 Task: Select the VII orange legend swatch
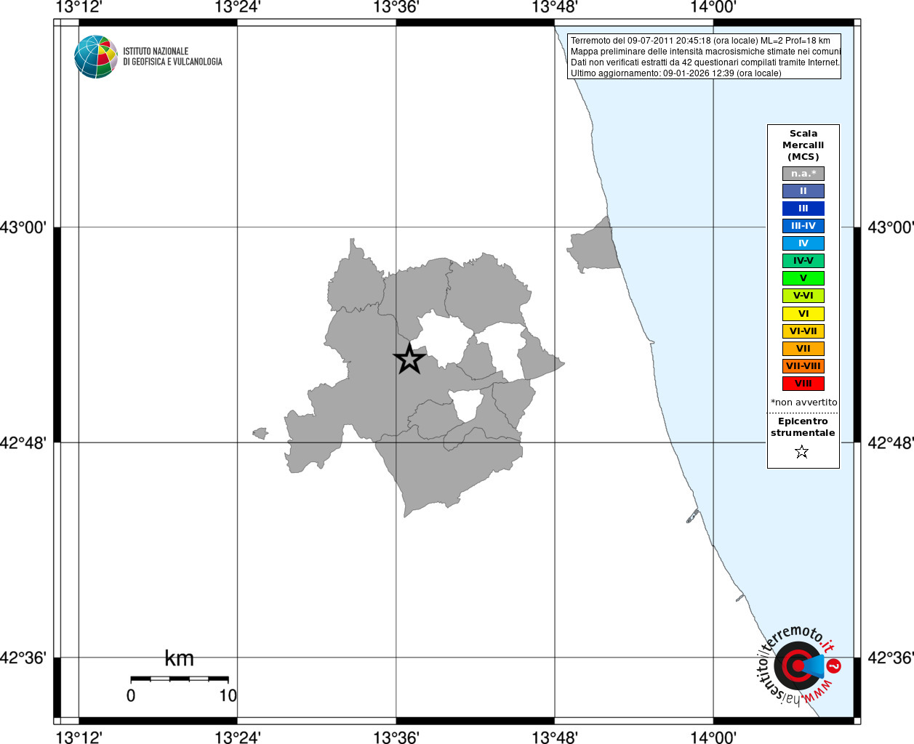tap(803, 349)
